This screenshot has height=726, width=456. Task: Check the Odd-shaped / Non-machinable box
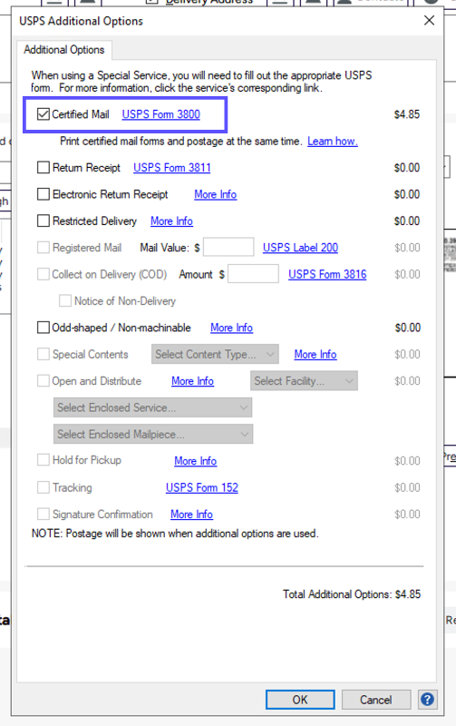pyautogui.click(x=44, y=328)
